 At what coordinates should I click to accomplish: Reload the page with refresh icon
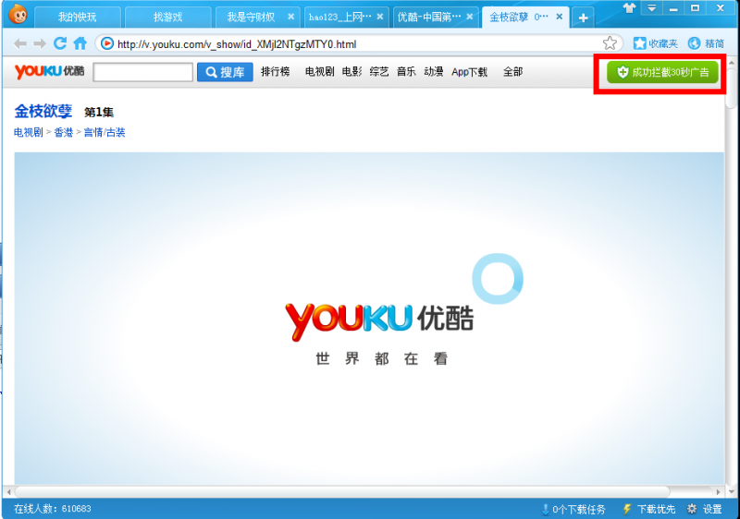click(x=60, y=43)
